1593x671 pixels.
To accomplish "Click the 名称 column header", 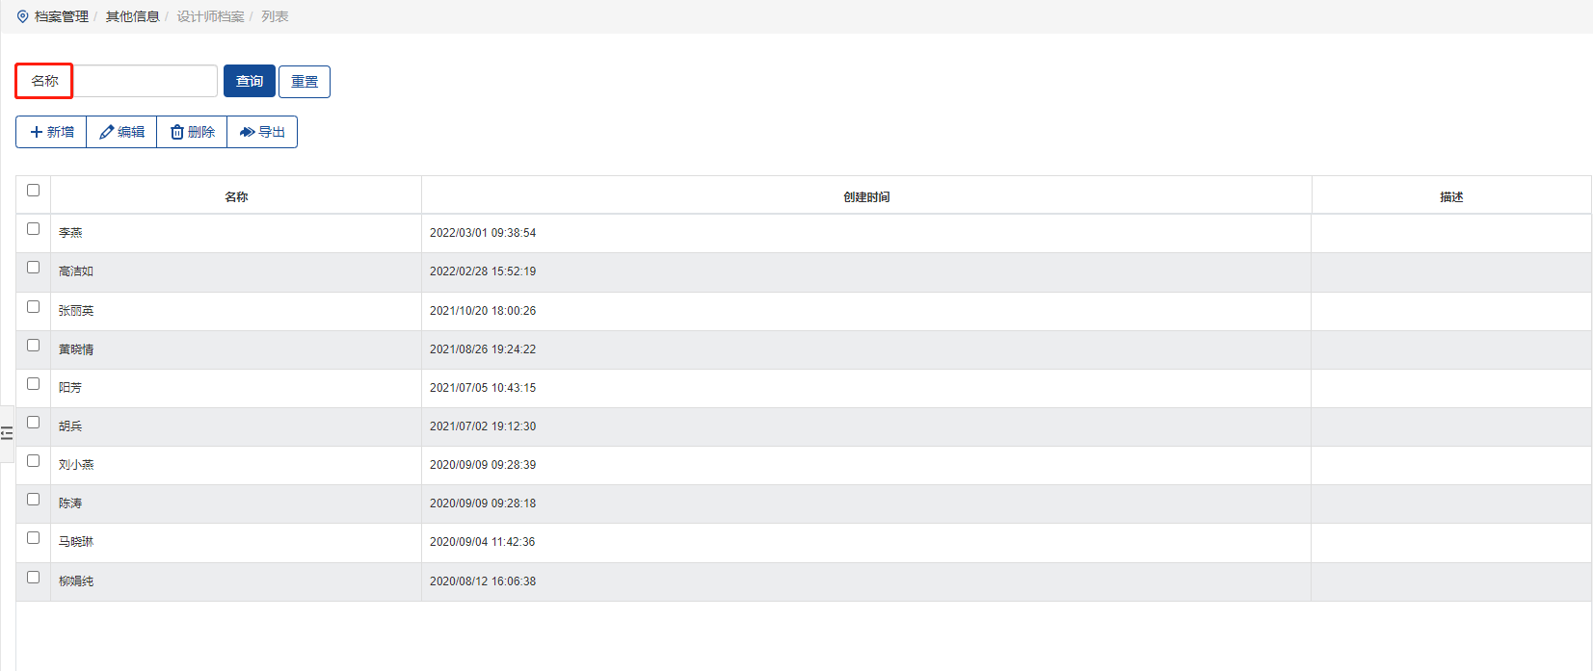I will coord(236,196).
